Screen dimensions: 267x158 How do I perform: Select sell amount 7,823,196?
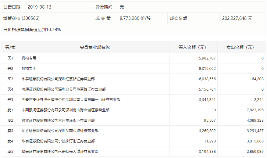coord(255,110)
